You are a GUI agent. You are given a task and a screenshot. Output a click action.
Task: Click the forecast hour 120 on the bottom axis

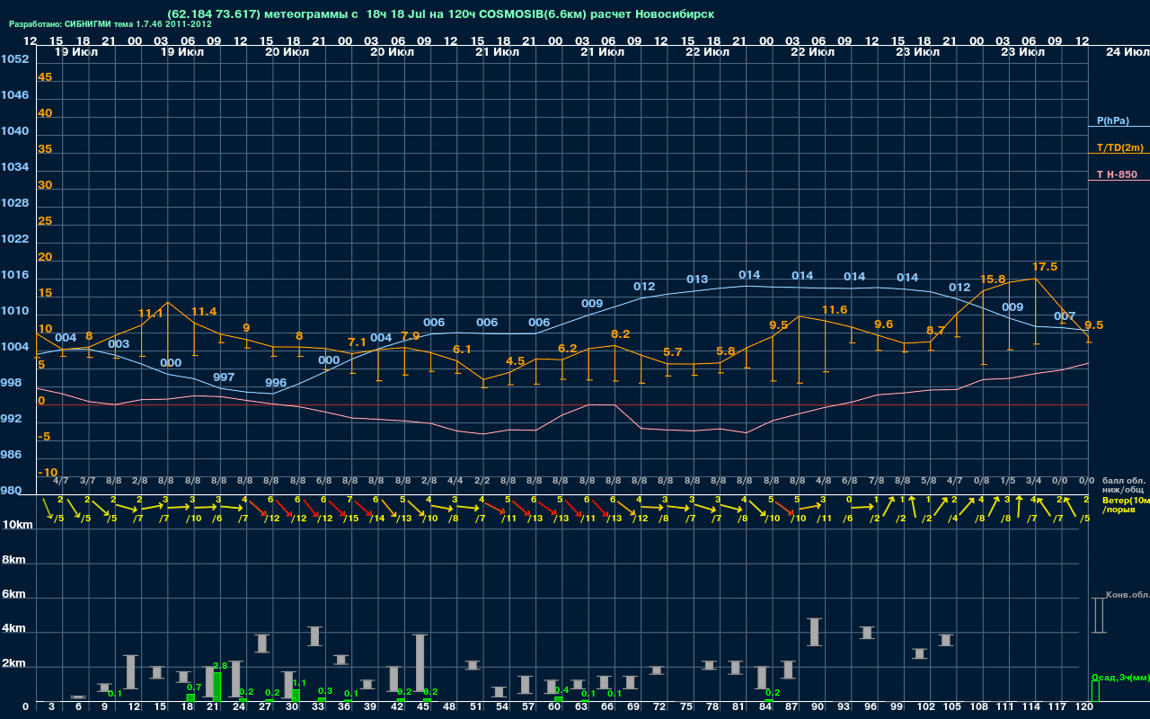click(1084, 708)
